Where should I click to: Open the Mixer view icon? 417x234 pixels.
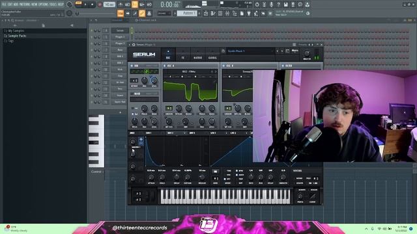(227, 13)
